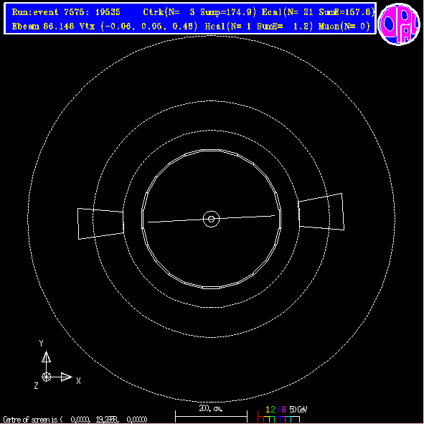Click the Ctrk Sump=174.9 readout

tap(199, 12)
